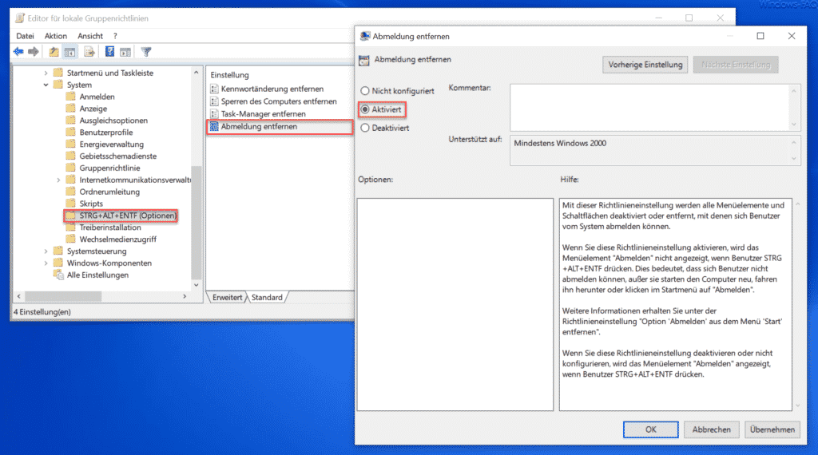Open the Datei menu

[25, 36]
